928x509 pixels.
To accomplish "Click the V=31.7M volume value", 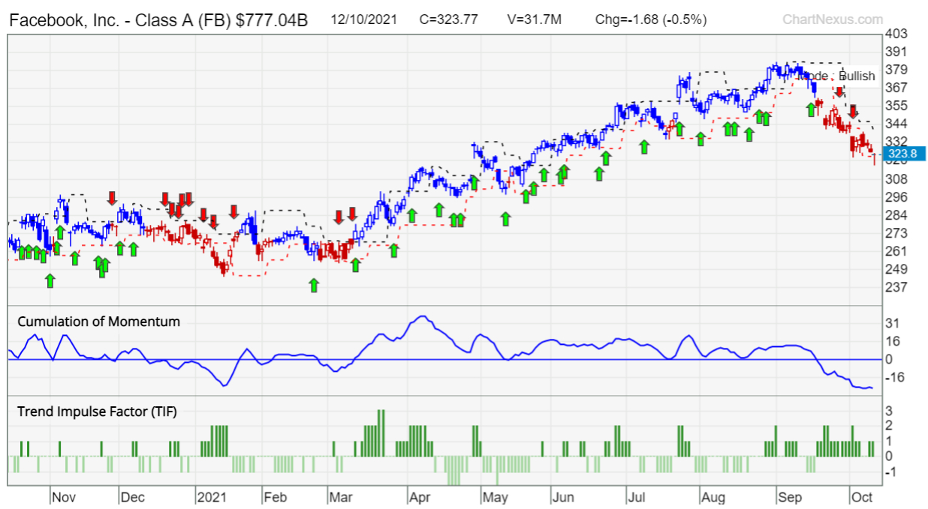I will (534, 20).
